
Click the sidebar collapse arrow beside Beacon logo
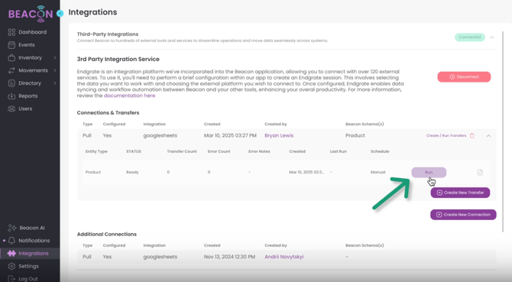pyautogui.click(x=60, y=14)
